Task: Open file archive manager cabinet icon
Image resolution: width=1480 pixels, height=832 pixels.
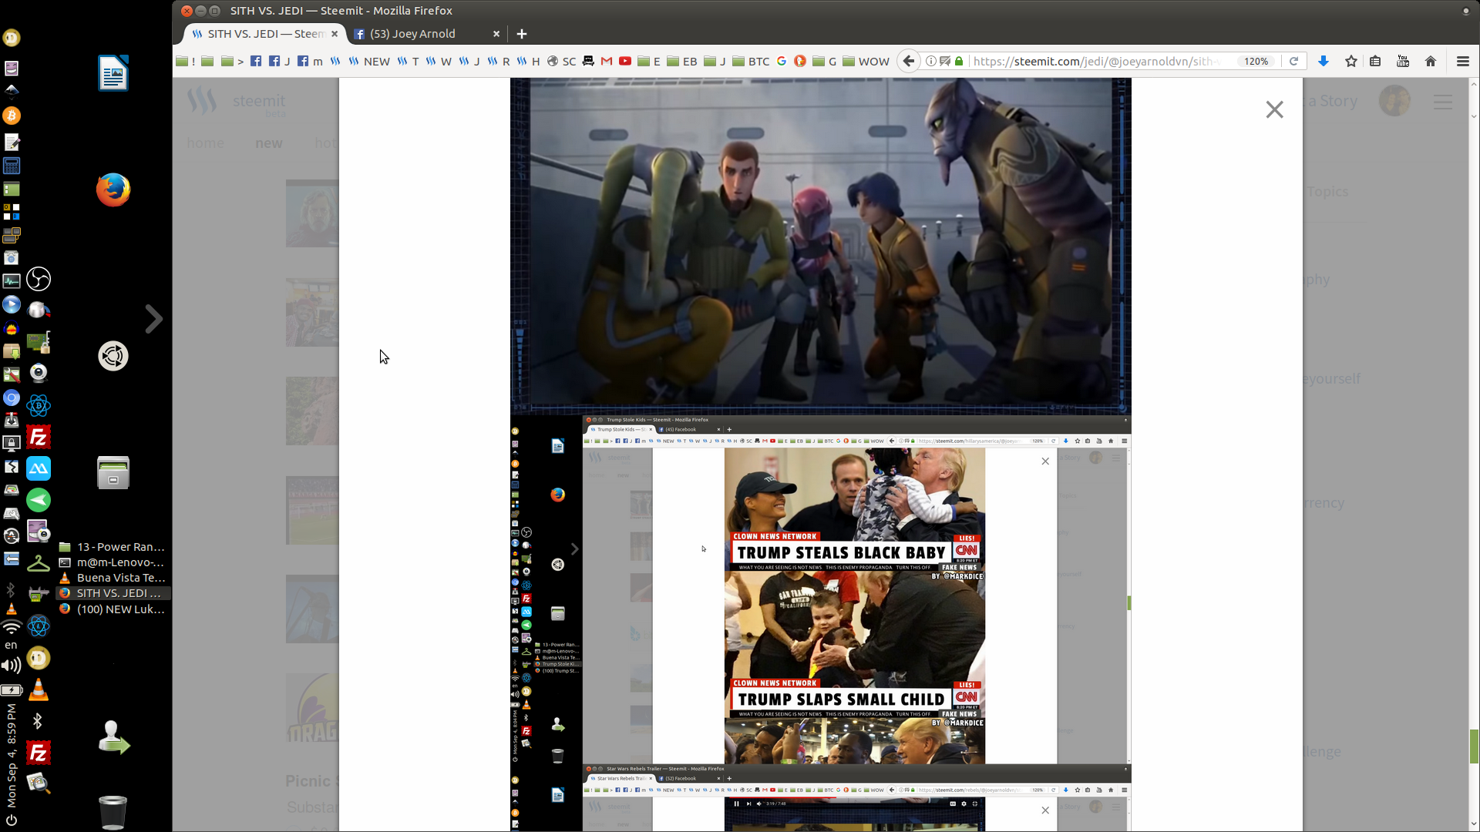Action: (x=113, y=472)
